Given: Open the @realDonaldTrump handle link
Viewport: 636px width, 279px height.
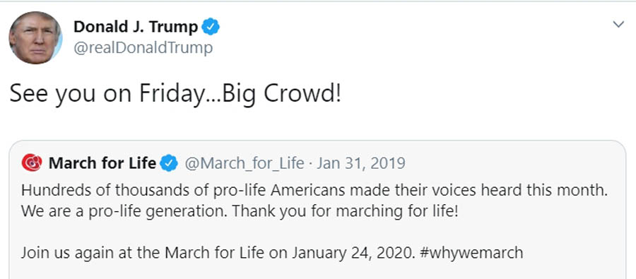Looking at the screenshot, I should coord(143,48).
